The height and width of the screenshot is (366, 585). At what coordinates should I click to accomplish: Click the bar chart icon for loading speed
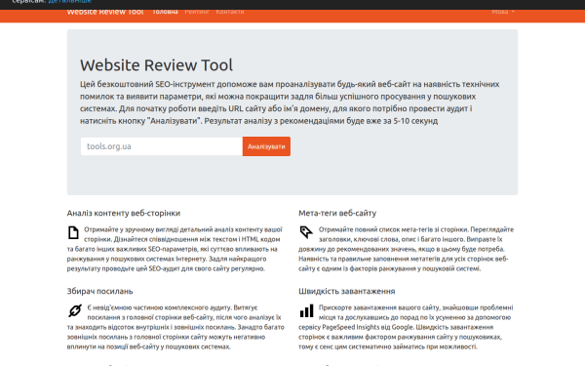[307, 310]
